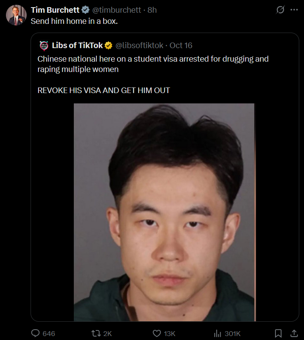Click the Oct 16 date on the quoted post
This screenshot has width=304, height=340.
pos(181,46)
